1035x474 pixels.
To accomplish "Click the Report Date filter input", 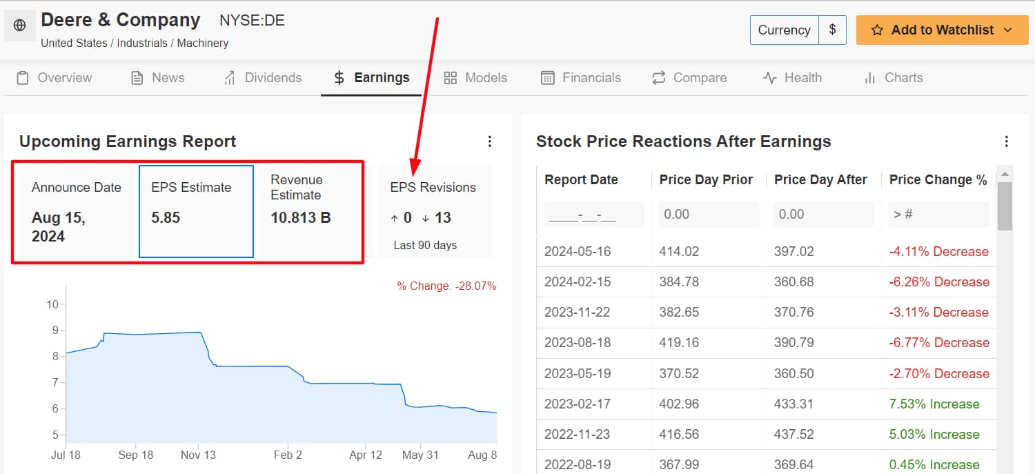I will click(x=594, y=215).
